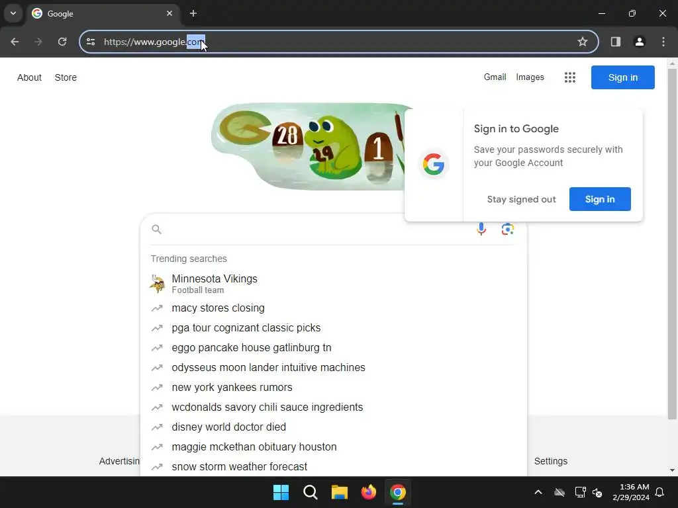Select Minnesota Vikings suggestion
678x508 pixels.
334,284
